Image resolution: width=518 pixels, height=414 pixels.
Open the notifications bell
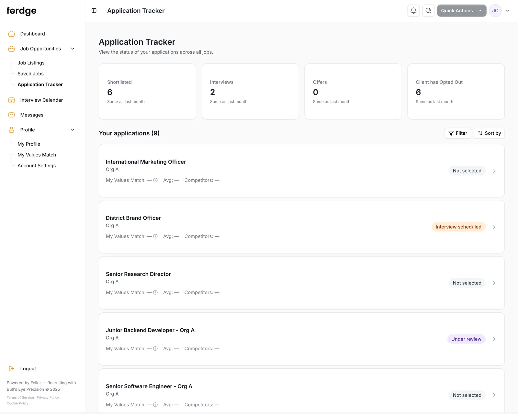413,11
